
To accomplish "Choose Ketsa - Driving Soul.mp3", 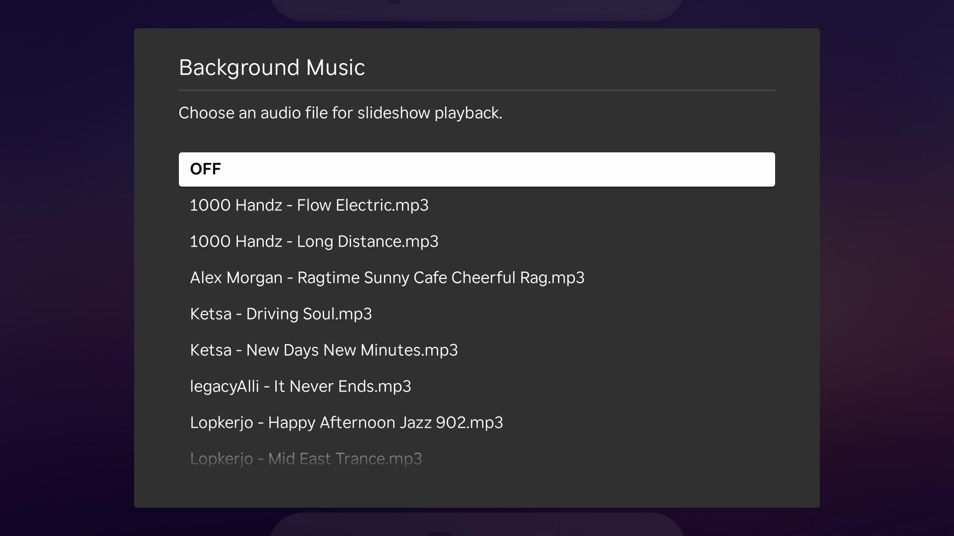I will (x=477, y=314).
